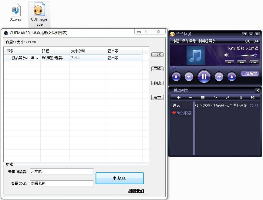Click the 清空 (clear) button
The height and width of the screenshot is (200, 263).
[157, 98]
